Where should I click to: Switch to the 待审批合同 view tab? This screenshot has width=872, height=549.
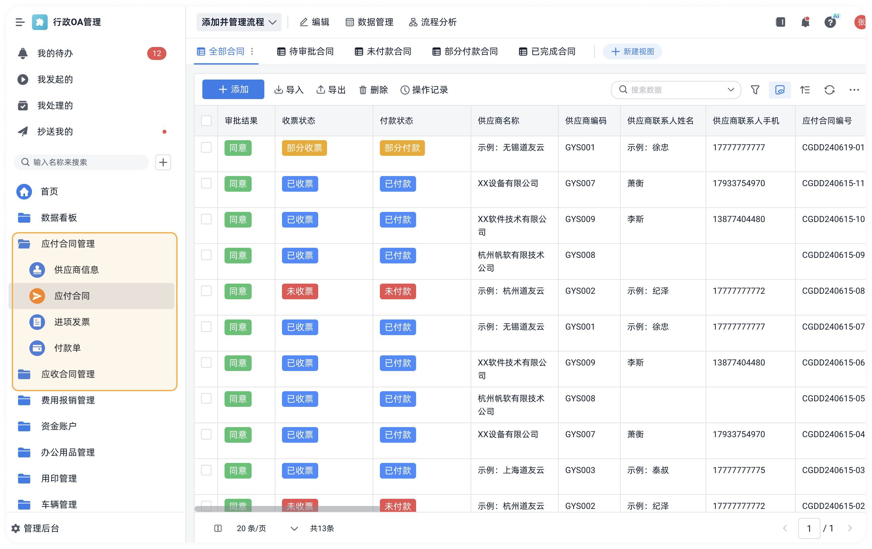coord(305,52)
